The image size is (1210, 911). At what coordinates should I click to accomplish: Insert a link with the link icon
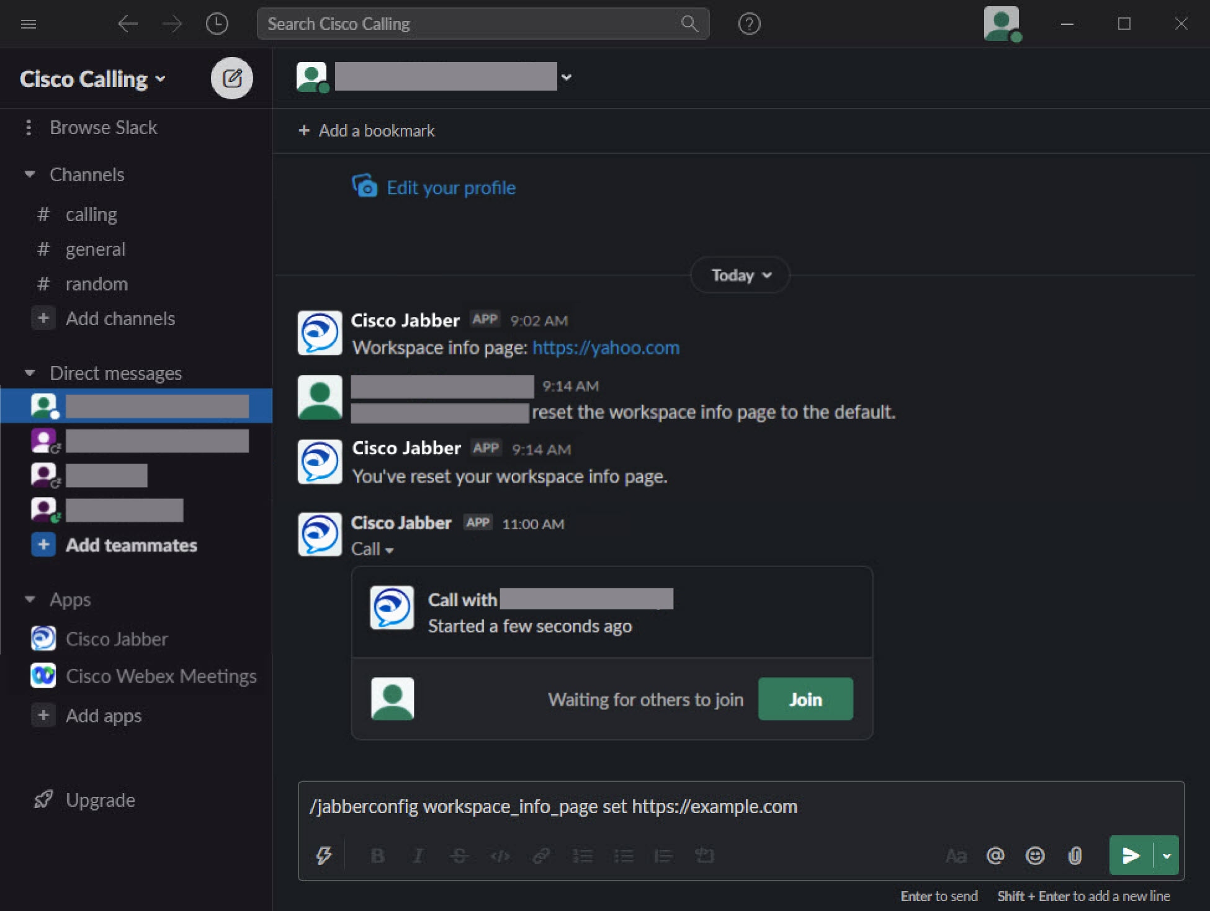coord(541,856)
